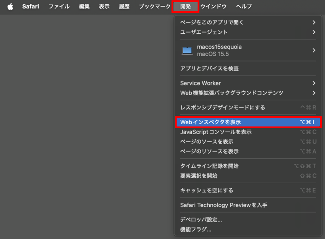This screenshot has width=325, height=239.
Task: Choose ページのリソースを表示
Action: point(248,151)
